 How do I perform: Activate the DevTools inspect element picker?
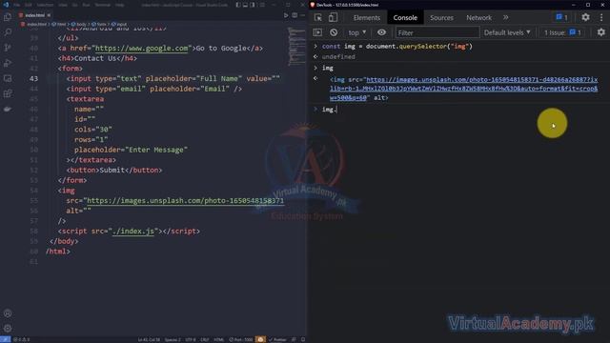tap(317, 17)
